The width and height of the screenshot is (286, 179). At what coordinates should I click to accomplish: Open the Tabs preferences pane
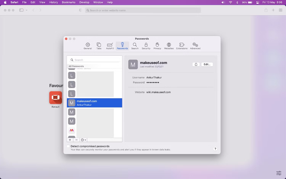tap(99, 46)
